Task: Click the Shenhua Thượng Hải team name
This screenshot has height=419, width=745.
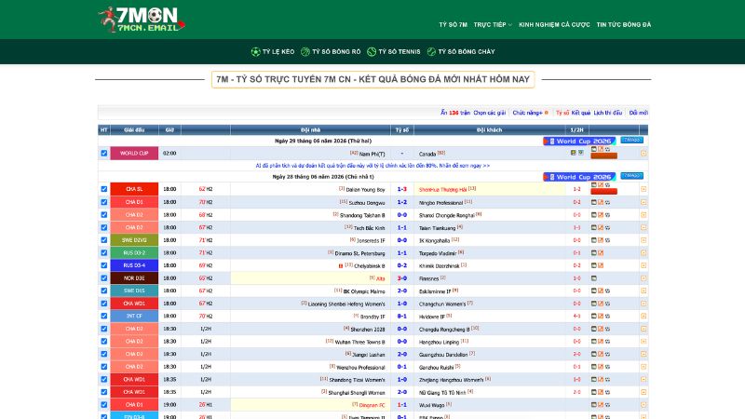Action: [442, 190]
